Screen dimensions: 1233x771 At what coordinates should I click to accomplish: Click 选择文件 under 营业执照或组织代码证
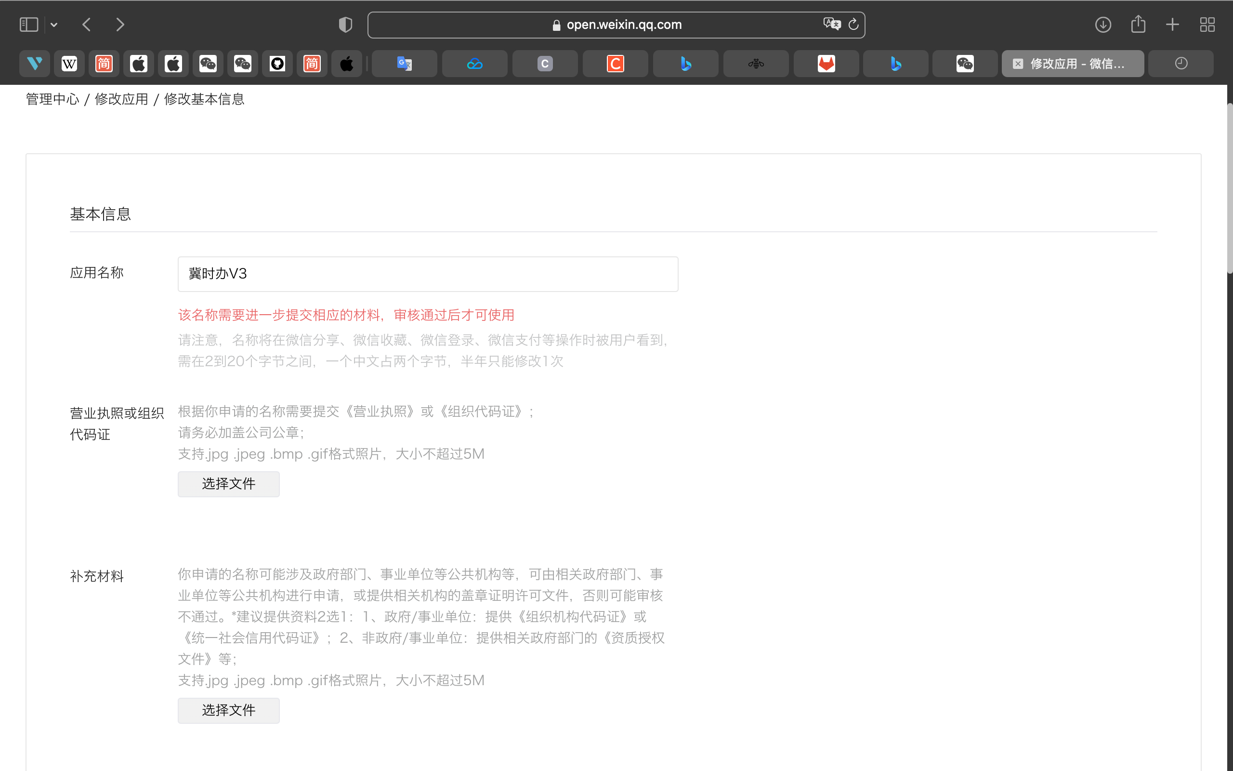click(228, 483)
